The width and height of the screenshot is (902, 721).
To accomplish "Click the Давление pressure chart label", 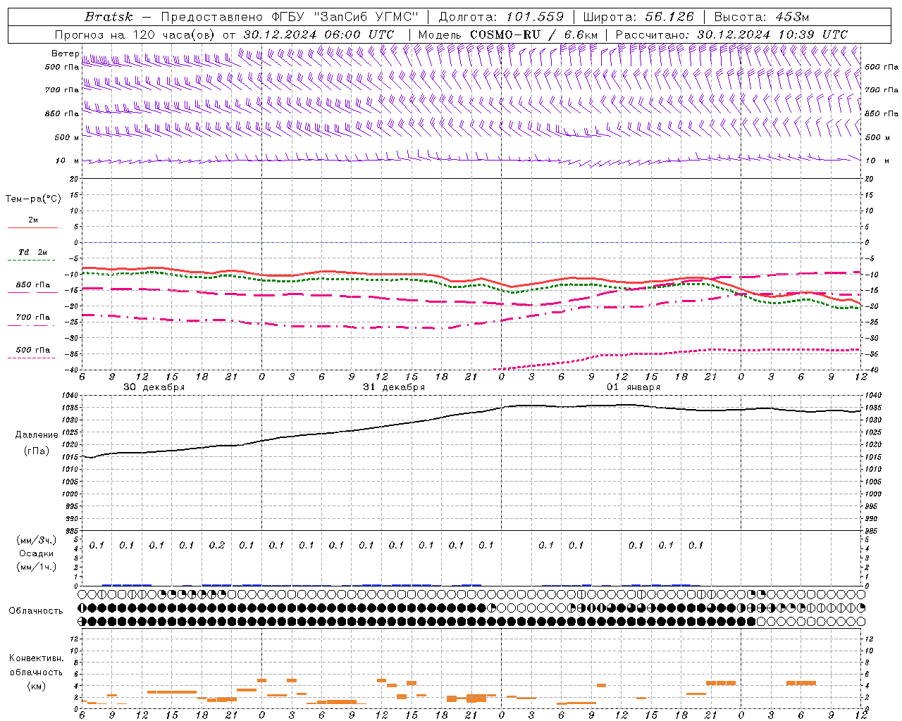I will (x=37, y=435).
